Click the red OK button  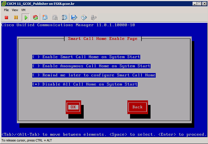[73, 107]
